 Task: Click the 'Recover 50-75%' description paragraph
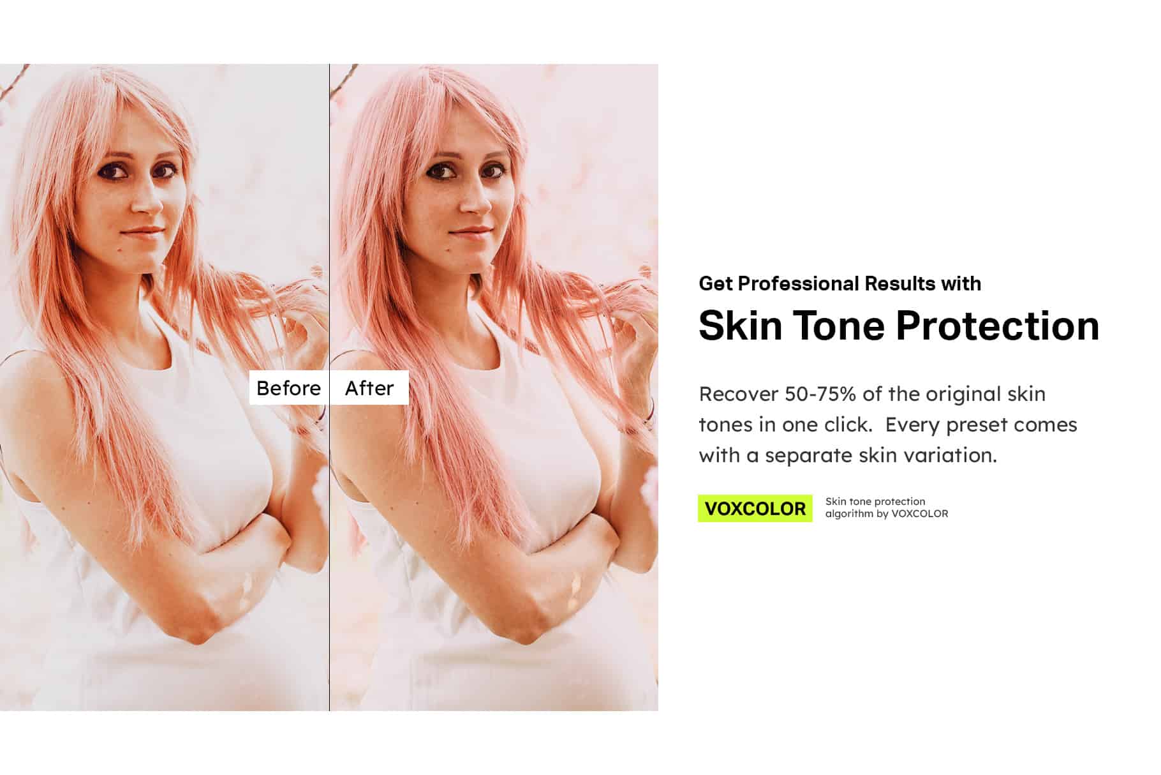coord(888,425)
